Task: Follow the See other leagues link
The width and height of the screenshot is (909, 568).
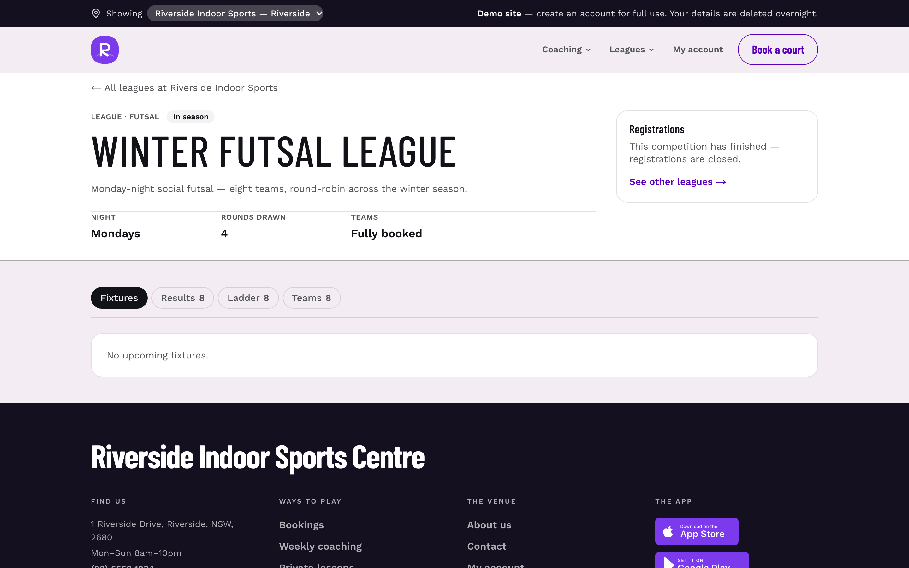Action: 678,182
